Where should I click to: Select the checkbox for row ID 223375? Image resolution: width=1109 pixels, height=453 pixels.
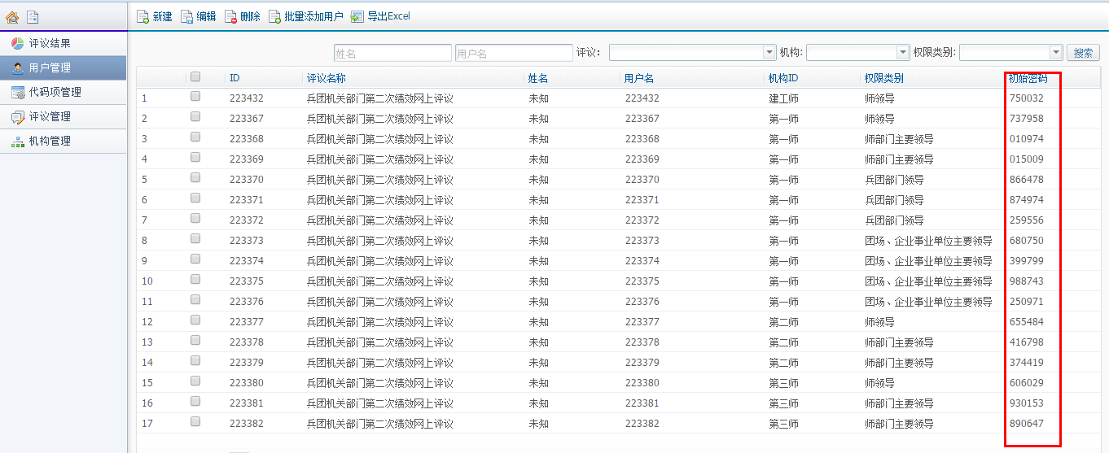[195, 280]
